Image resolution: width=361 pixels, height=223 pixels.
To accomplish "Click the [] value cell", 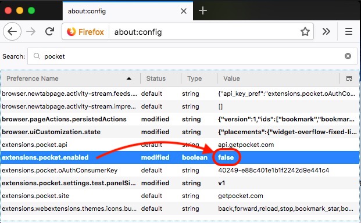I will pos(220,106).
